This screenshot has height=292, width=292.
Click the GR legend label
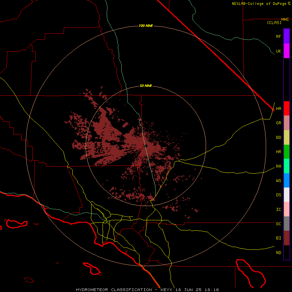click(278, 123)
